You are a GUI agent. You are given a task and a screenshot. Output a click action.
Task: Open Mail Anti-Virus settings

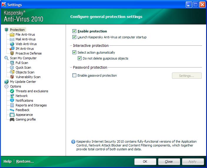click(26, 39)
